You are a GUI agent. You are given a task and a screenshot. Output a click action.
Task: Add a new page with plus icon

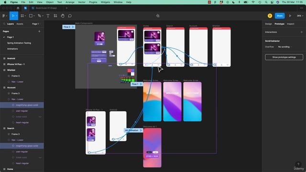(39, 31)
